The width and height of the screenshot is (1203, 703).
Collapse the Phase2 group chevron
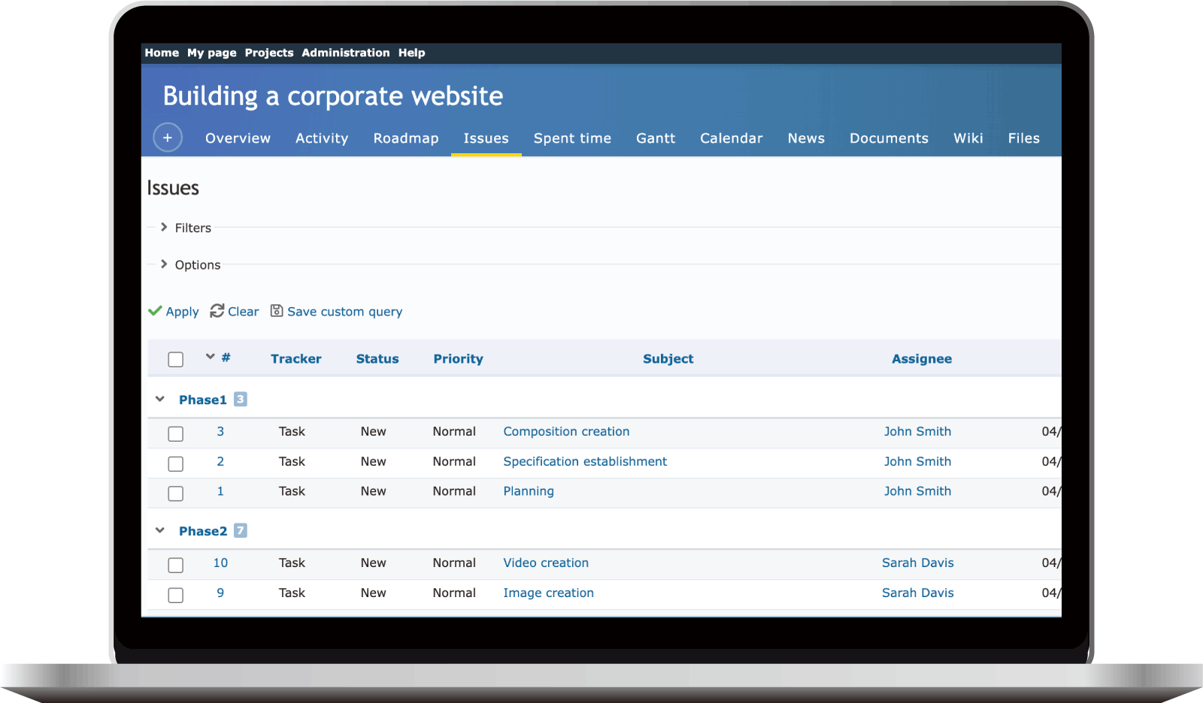click(x=159, y=530)
